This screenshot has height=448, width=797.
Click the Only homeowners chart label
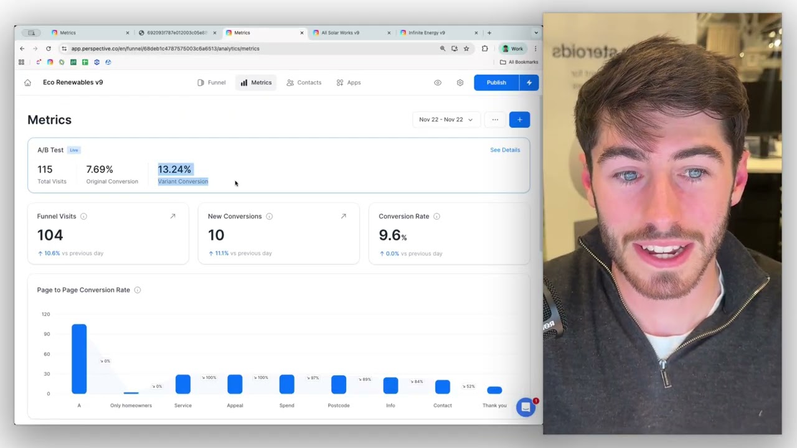click(131, 406)
